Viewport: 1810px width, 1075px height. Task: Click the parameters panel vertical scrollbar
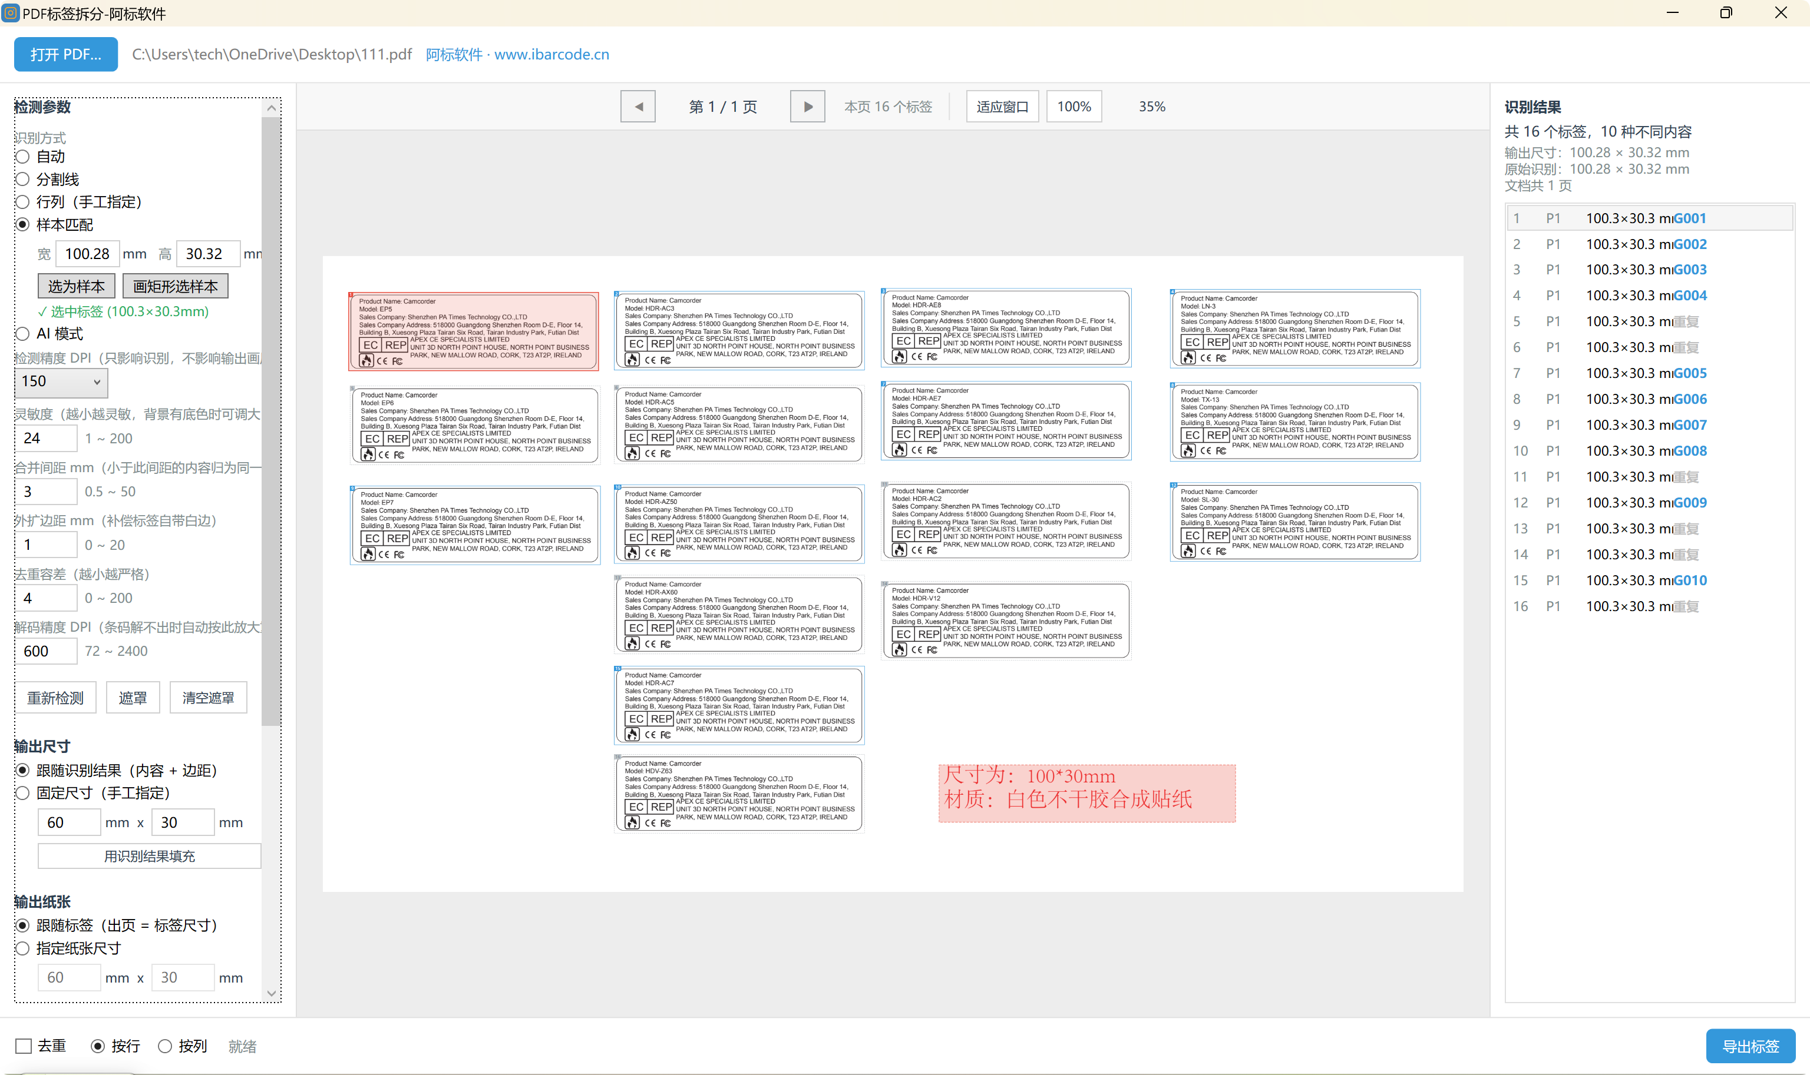pos(271,420)
